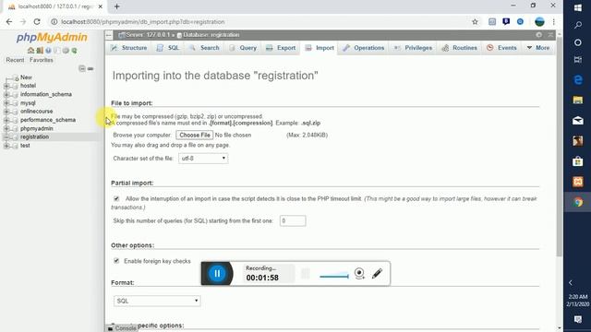This screenshot has width=591, height=332.
Task: Switch to the SQL tab
Action: pos(168,48)
